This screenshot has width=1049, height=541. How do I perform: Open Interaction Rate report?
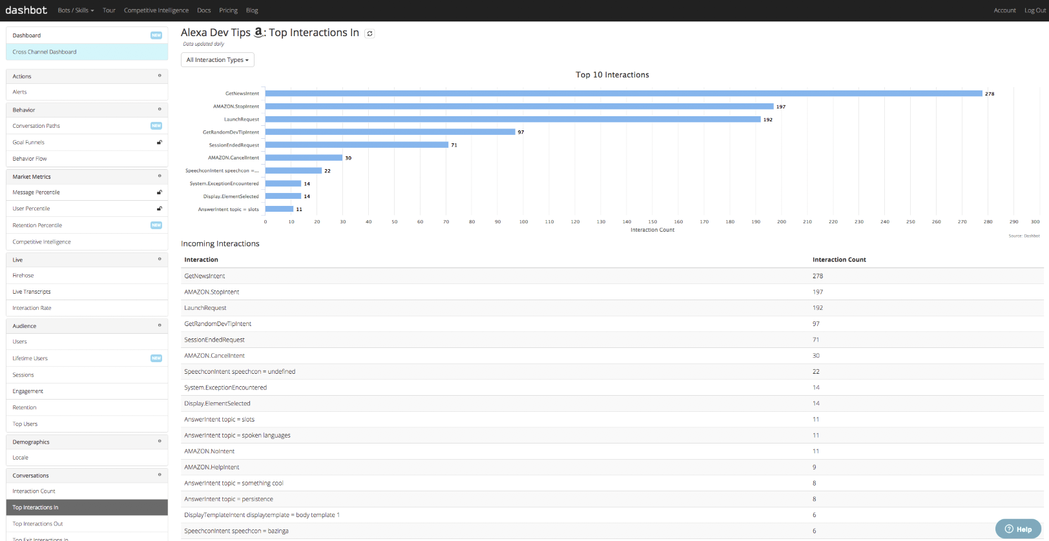click(x=87, y=308)
